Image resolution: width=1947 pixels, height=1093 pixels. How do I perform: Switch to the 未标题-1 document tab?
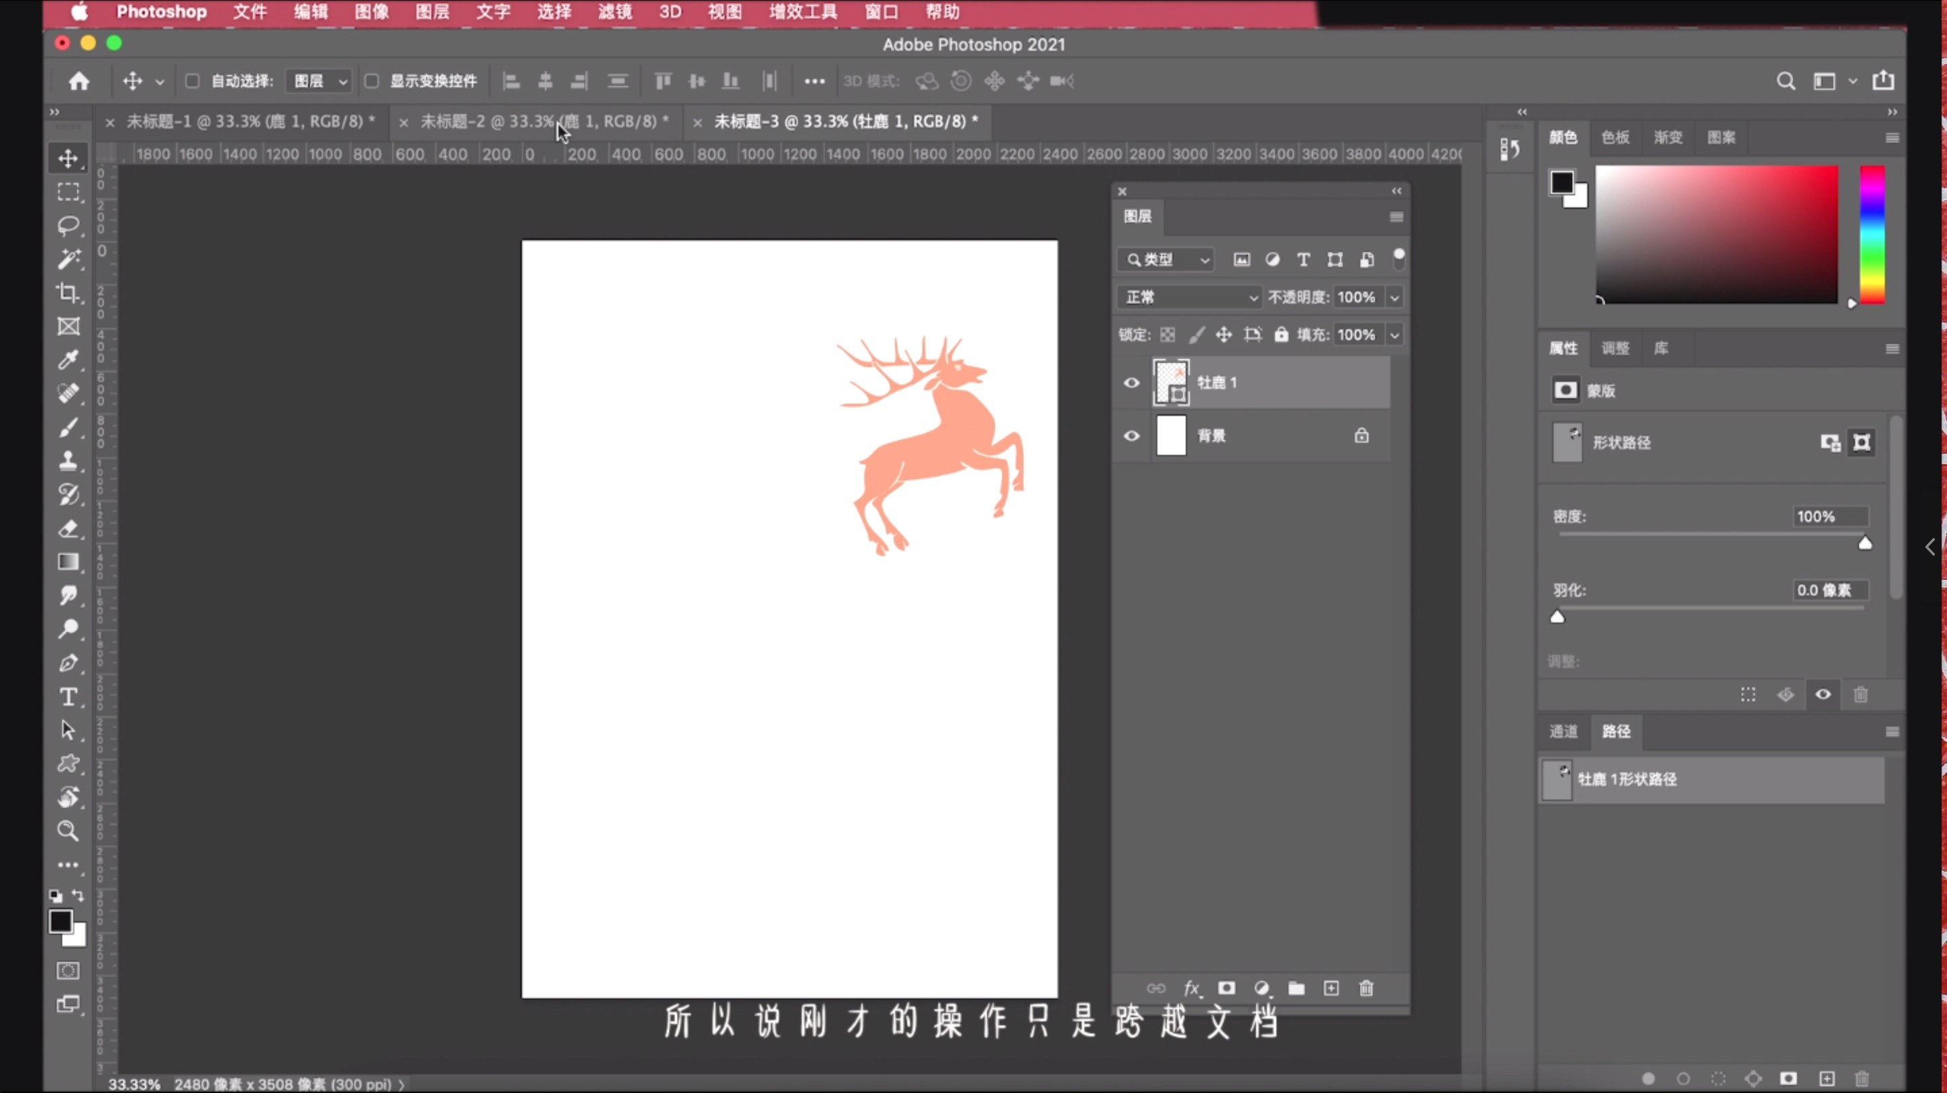(x=249, y=122)
